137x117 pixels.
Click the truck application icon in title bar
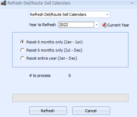pyautogui.click(x=3, y=3)
